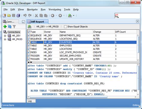Add new connection with green plus
The height and width of the screenshot is (109, 142).
(5, 26)
